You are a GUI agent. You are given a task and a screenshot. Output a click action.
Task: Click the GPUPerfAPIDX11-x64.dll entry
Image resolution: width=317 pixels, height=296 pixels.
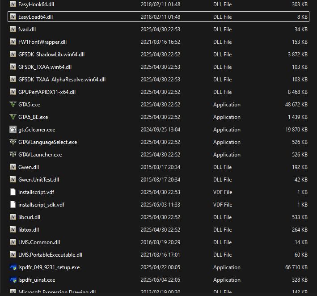(x=47, y=92)
